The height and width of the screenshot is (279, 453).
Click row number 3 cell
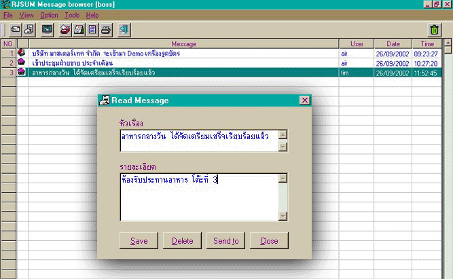(x=9, y=73)
